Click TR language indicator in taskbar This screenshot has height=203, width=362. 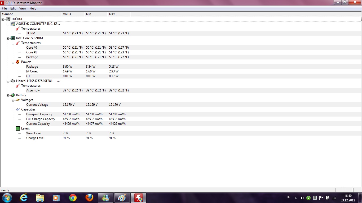[x=288, y=197]
